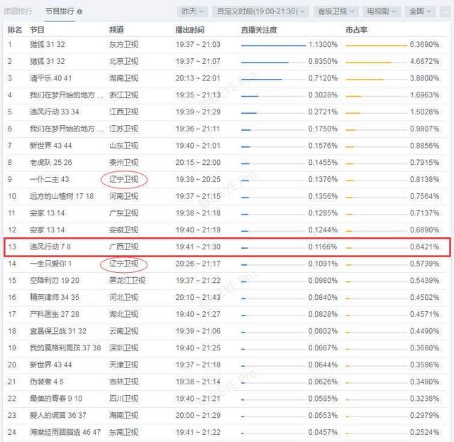Select 追风行动 7 8 program
The image size is (454, 442).
pyautogui.click(x=50, y=247)
